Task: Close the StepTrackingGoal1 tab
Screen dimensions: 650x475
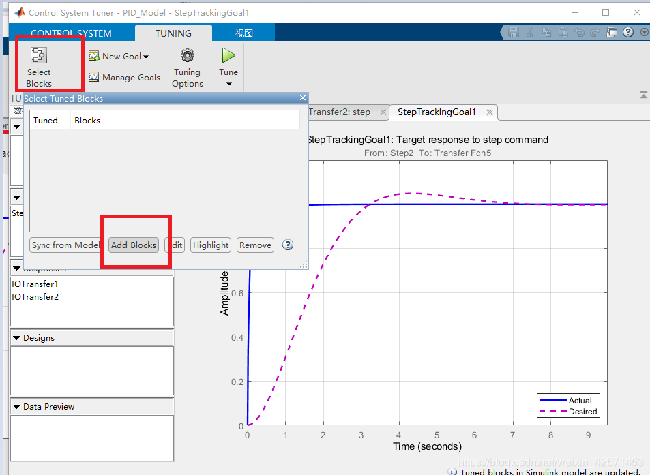Action: point(490,112)
